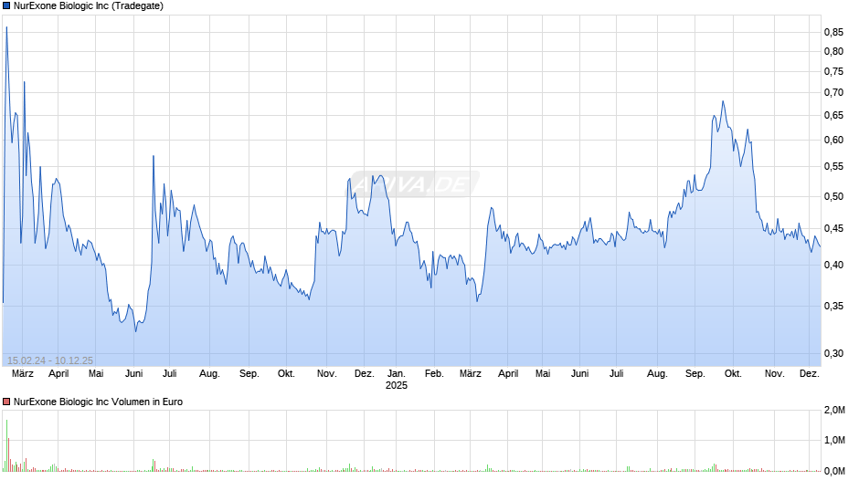Click the 0,0M volume axis label
859x480 pixels.
point(835,471)
